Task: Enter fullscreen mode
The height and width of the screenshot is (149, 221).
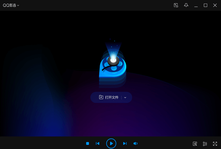Action: pos(215,144)
